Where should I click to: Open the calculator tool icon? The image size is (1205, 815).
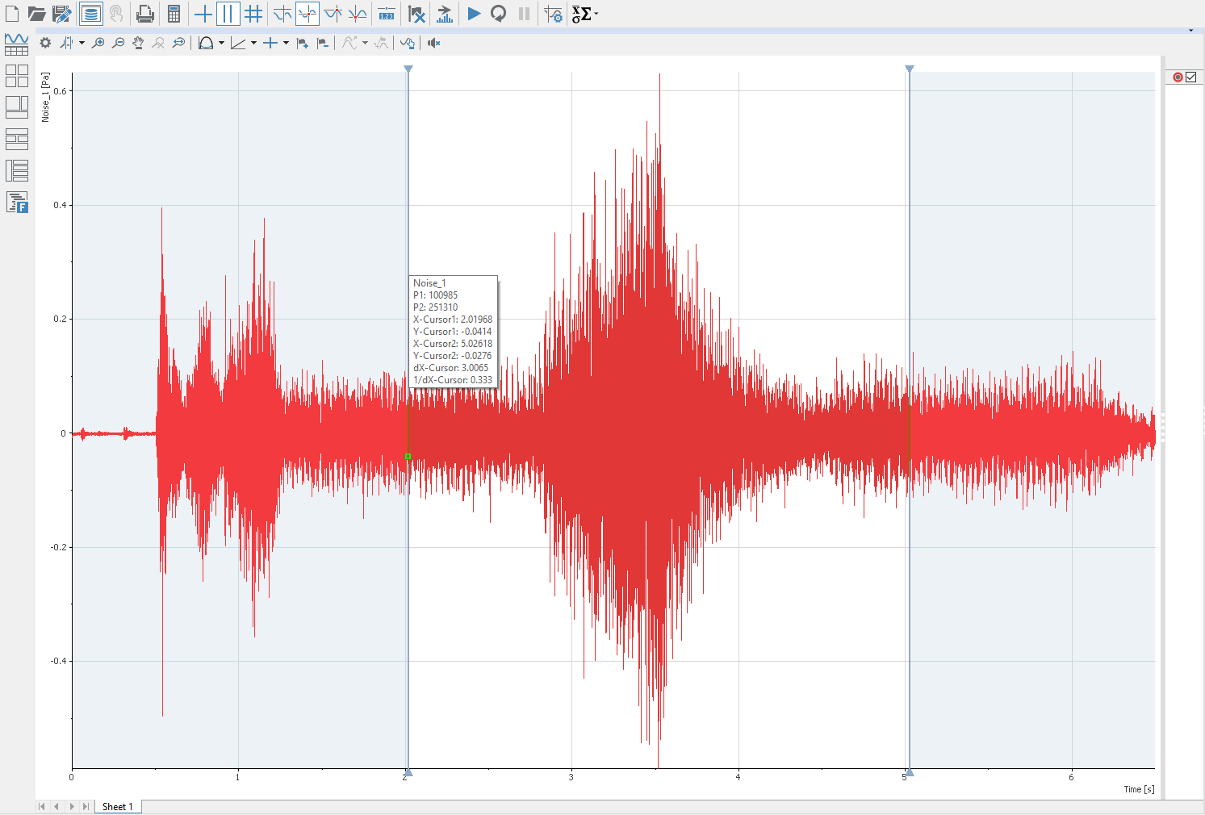[174, 14]
